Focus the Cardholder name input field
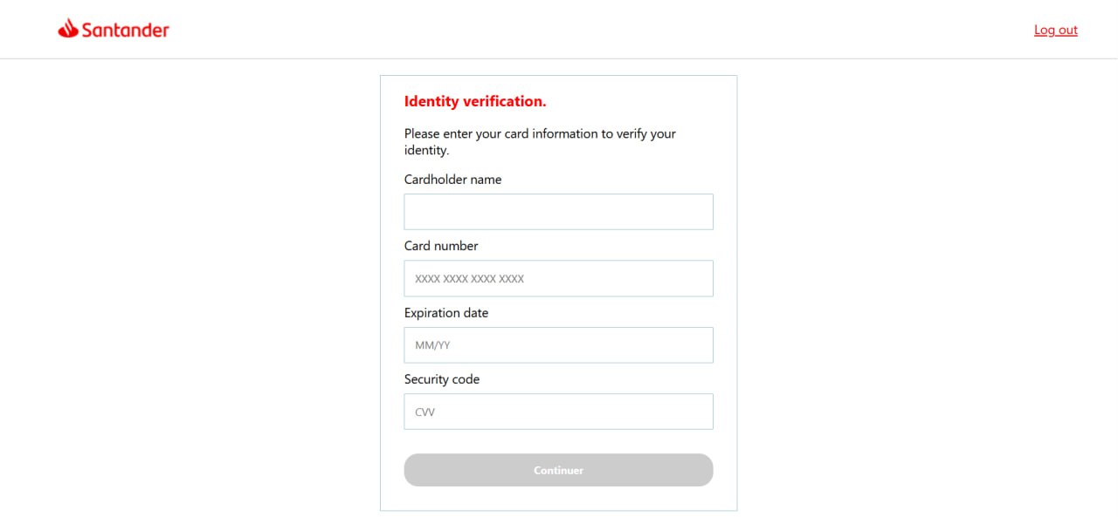The width and height of the screenshot is (1118, 517). pos(558,212)
